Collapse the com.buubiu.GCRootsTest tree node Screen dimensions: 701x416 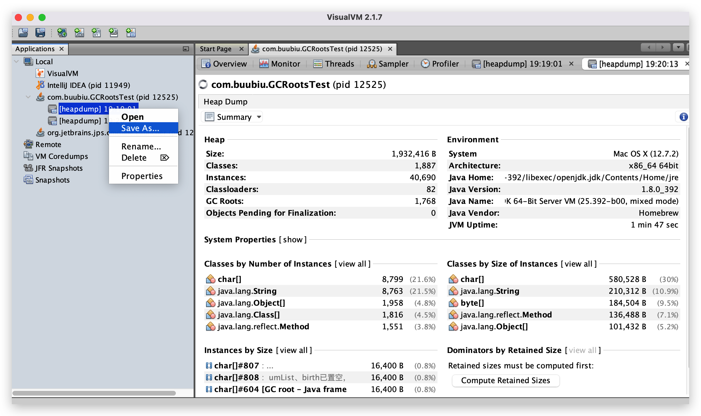click(x=28, y=97)
